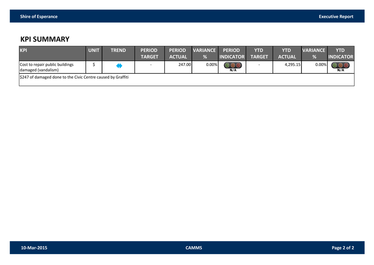Click the KPI SUMMARY heading
The width and height of the screenshot is (374, 265).
pos(45,39)
